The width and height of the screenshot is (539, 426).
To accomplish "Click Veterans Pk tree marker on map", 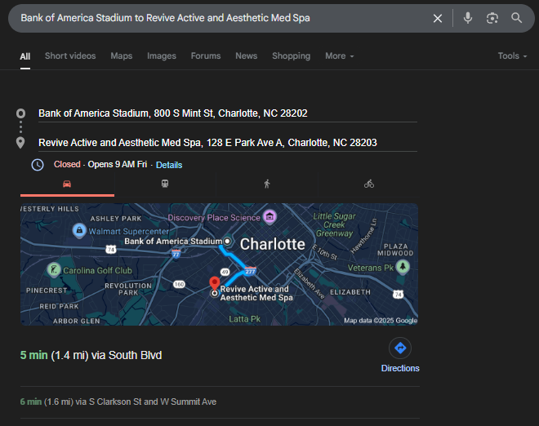I will [403, 267].
